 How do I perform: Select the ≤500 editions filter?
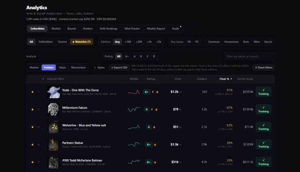click(x=139, y=42)
